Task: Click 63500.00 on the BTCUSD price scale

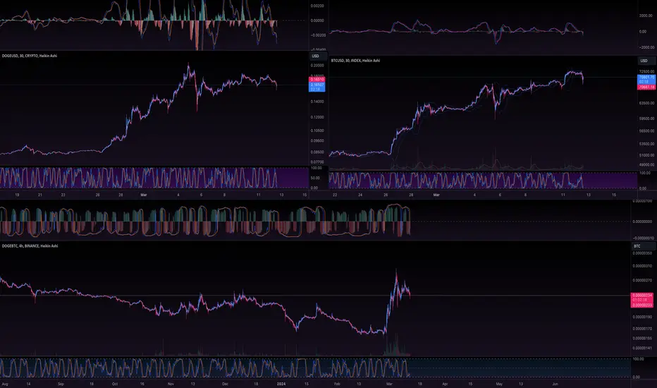Action: click(x=646, y=103)
